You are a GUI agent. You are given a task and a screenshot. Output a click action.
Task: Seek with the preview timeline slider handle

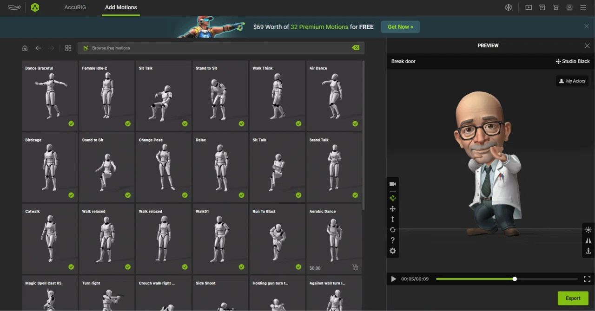(x=515, y=279)
